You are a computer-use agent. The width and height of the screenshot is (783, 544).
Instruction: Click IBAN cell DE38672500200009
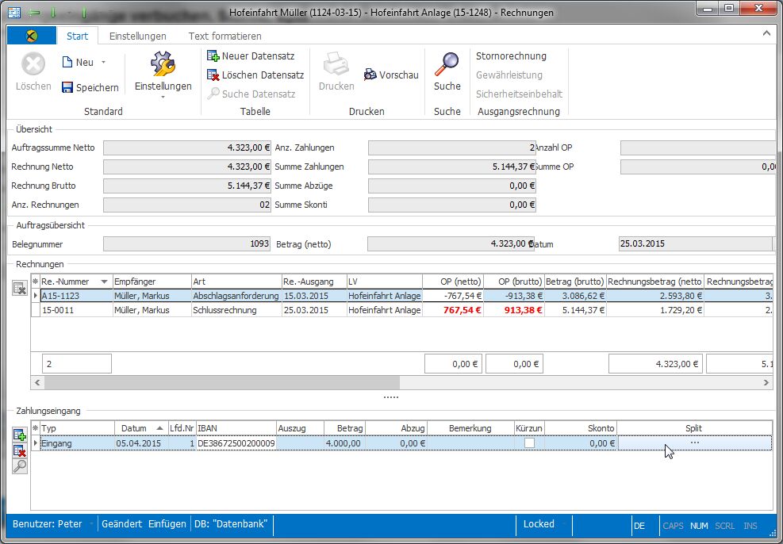(x=236, y=443)
